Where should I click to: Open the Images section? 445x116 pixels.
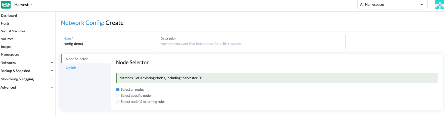6,47
